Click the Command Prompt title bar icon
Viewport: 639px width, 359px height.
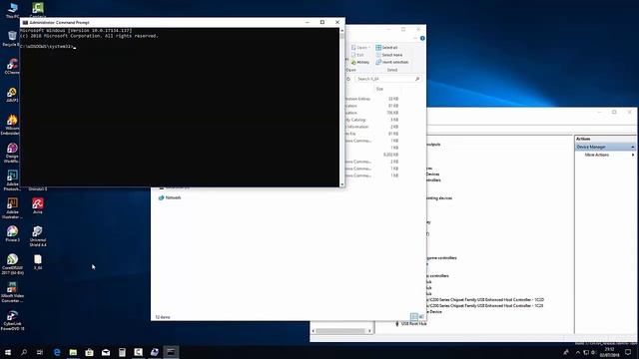pyautogui.click(x=25, y=22)
